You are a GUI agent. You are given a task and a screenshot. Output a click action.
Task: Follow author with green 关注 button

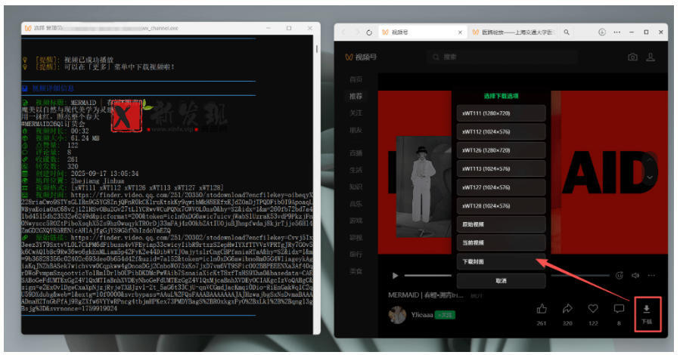tap(445, 315)
